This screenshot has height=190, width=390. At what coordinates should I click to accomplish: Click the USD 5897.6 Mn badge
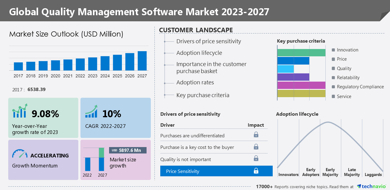click(128, 150)
